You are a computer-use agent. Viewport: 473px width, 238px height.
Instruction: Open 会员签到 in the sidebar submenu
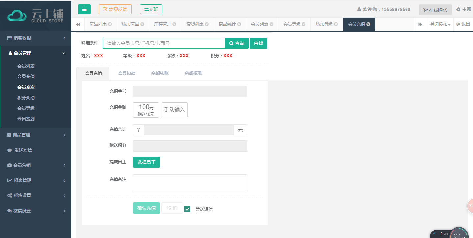tap(26, 119)
